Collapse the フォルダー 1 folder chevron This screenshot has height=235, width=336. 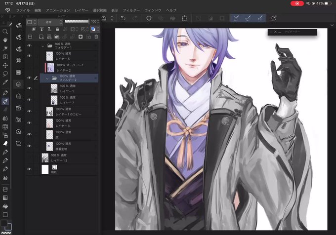coord(43,46)
